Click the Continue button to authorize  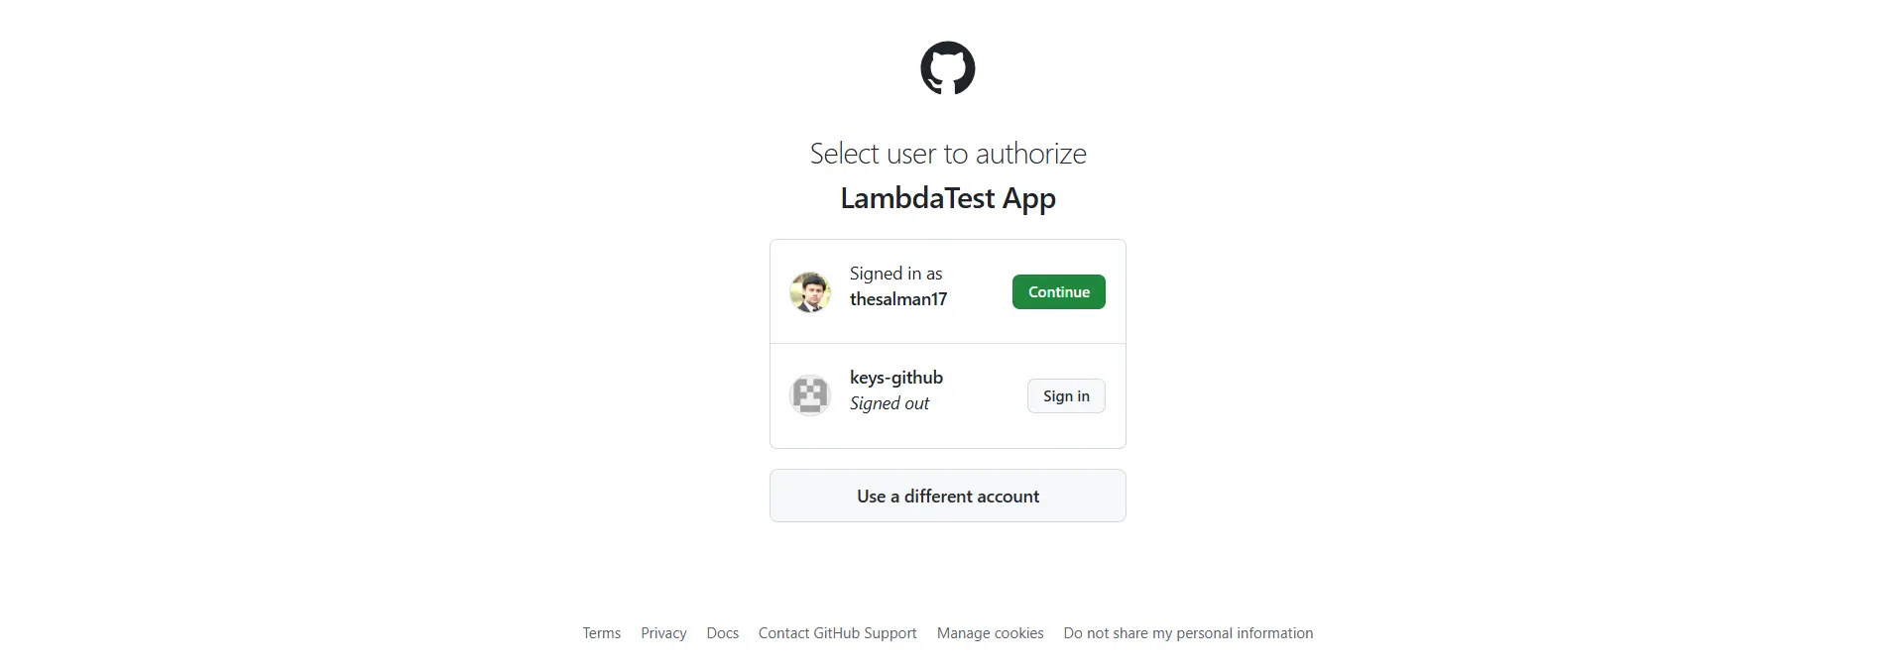[x=1057, y=291]
